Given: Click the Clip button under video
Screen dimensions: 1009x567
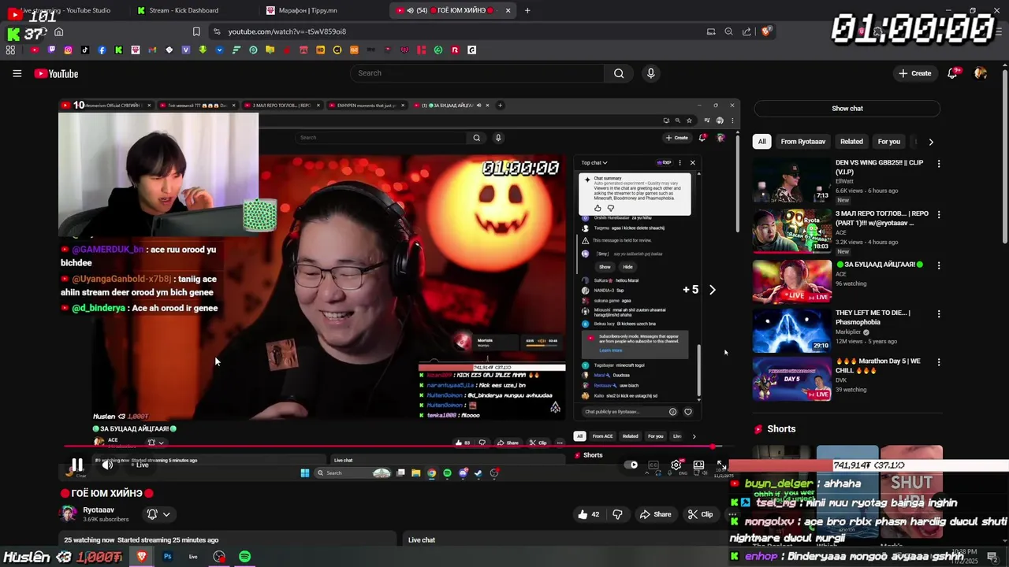Looking at the screenshot, I should click(x=700, y=514).
